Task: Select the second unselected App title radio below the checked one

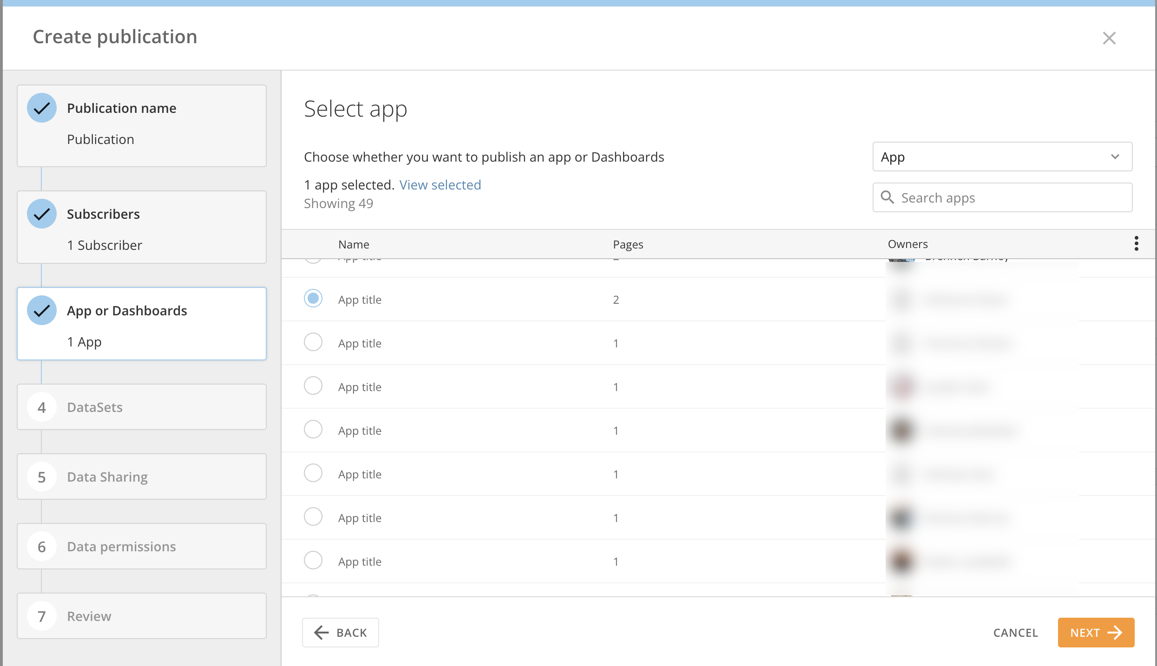Action: pos(313,385)
